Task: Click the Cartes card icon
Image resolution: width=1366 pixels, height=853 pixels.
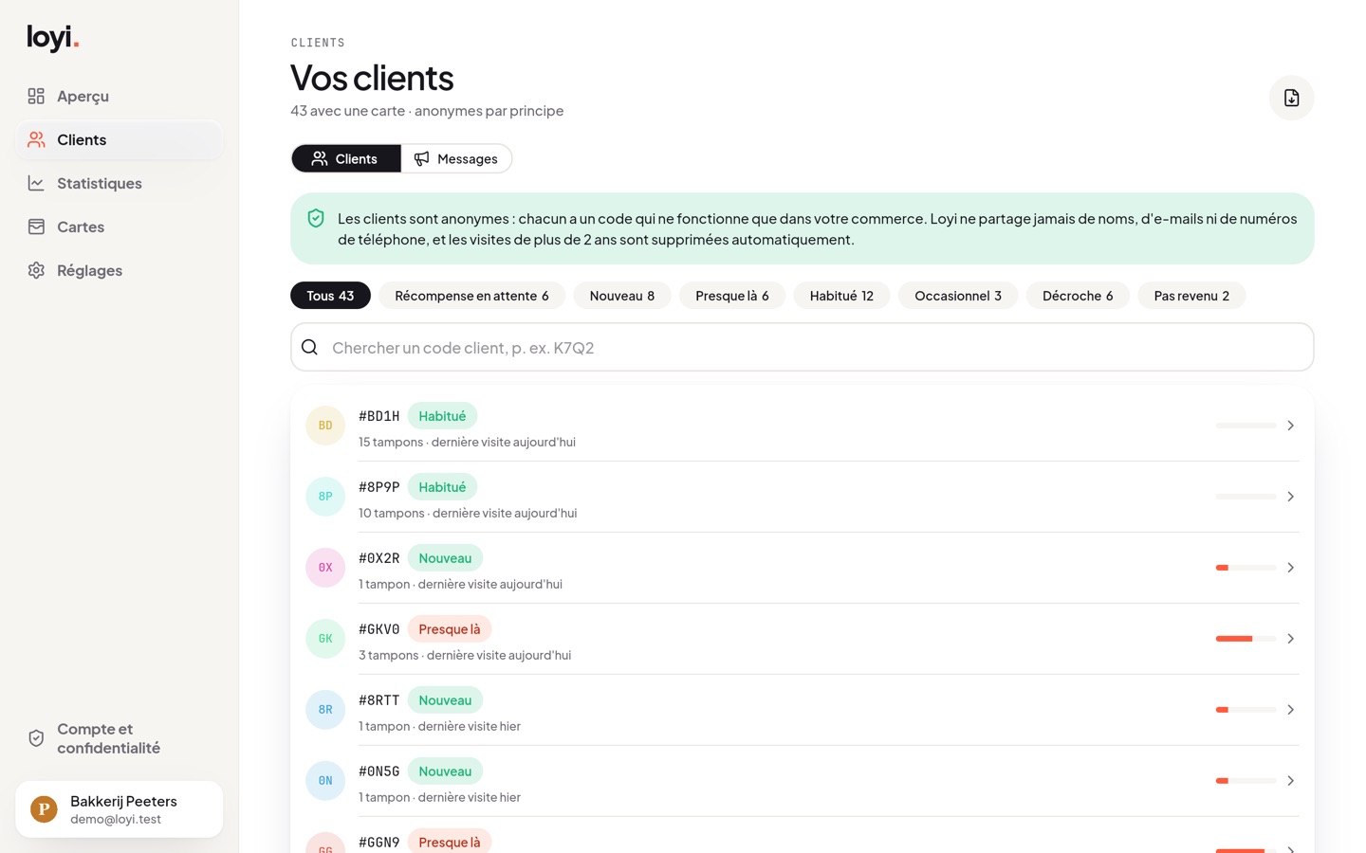Action: click(36, 227)
